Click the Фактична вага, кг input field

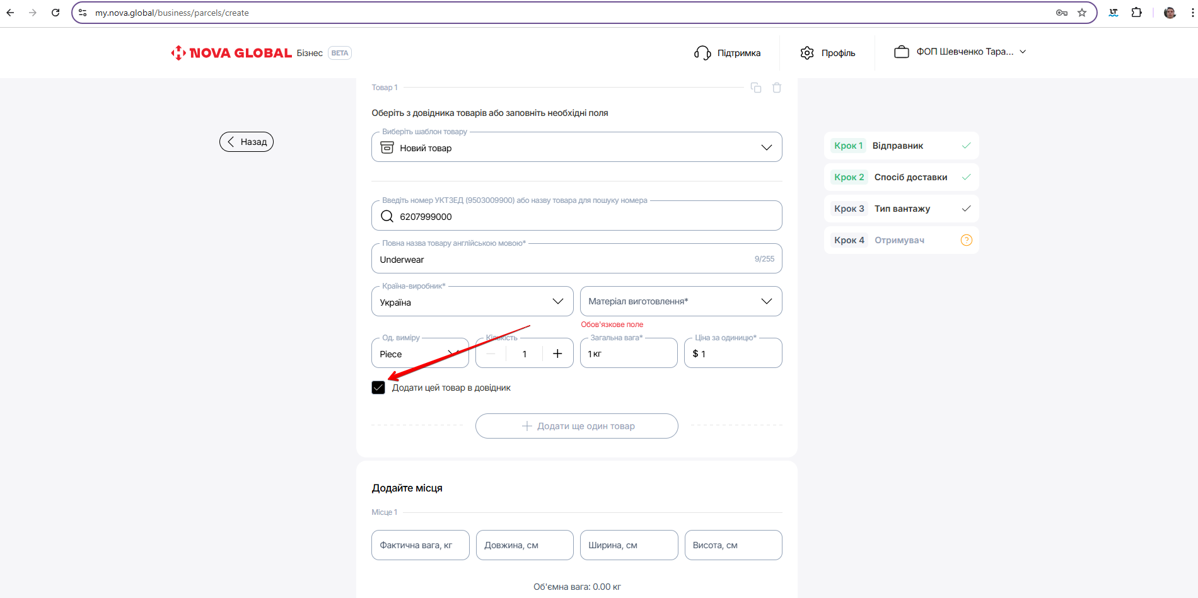point(420,545)
